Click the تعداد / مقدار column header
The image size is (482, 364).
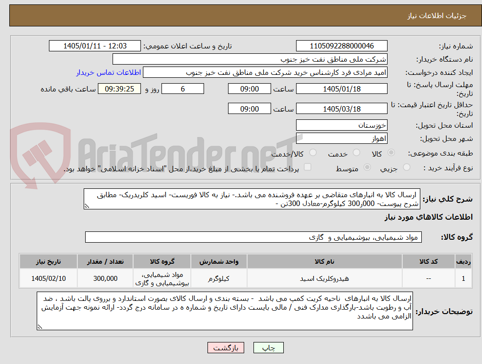click(105, 261)
